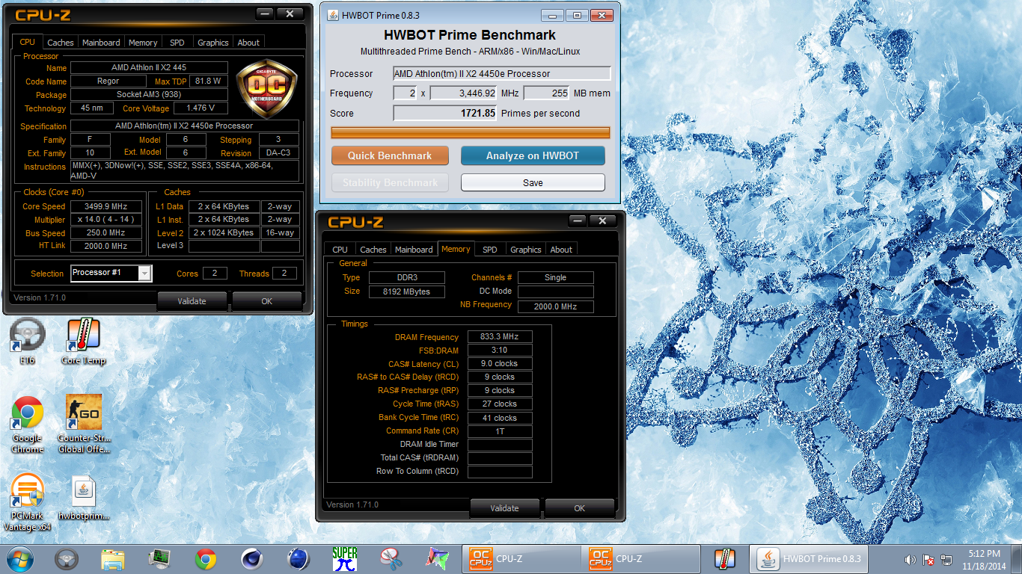The width and height of the screenshot is (1022, 574).
Task: Click the green monitor taskbar icon
Action: 159,559
